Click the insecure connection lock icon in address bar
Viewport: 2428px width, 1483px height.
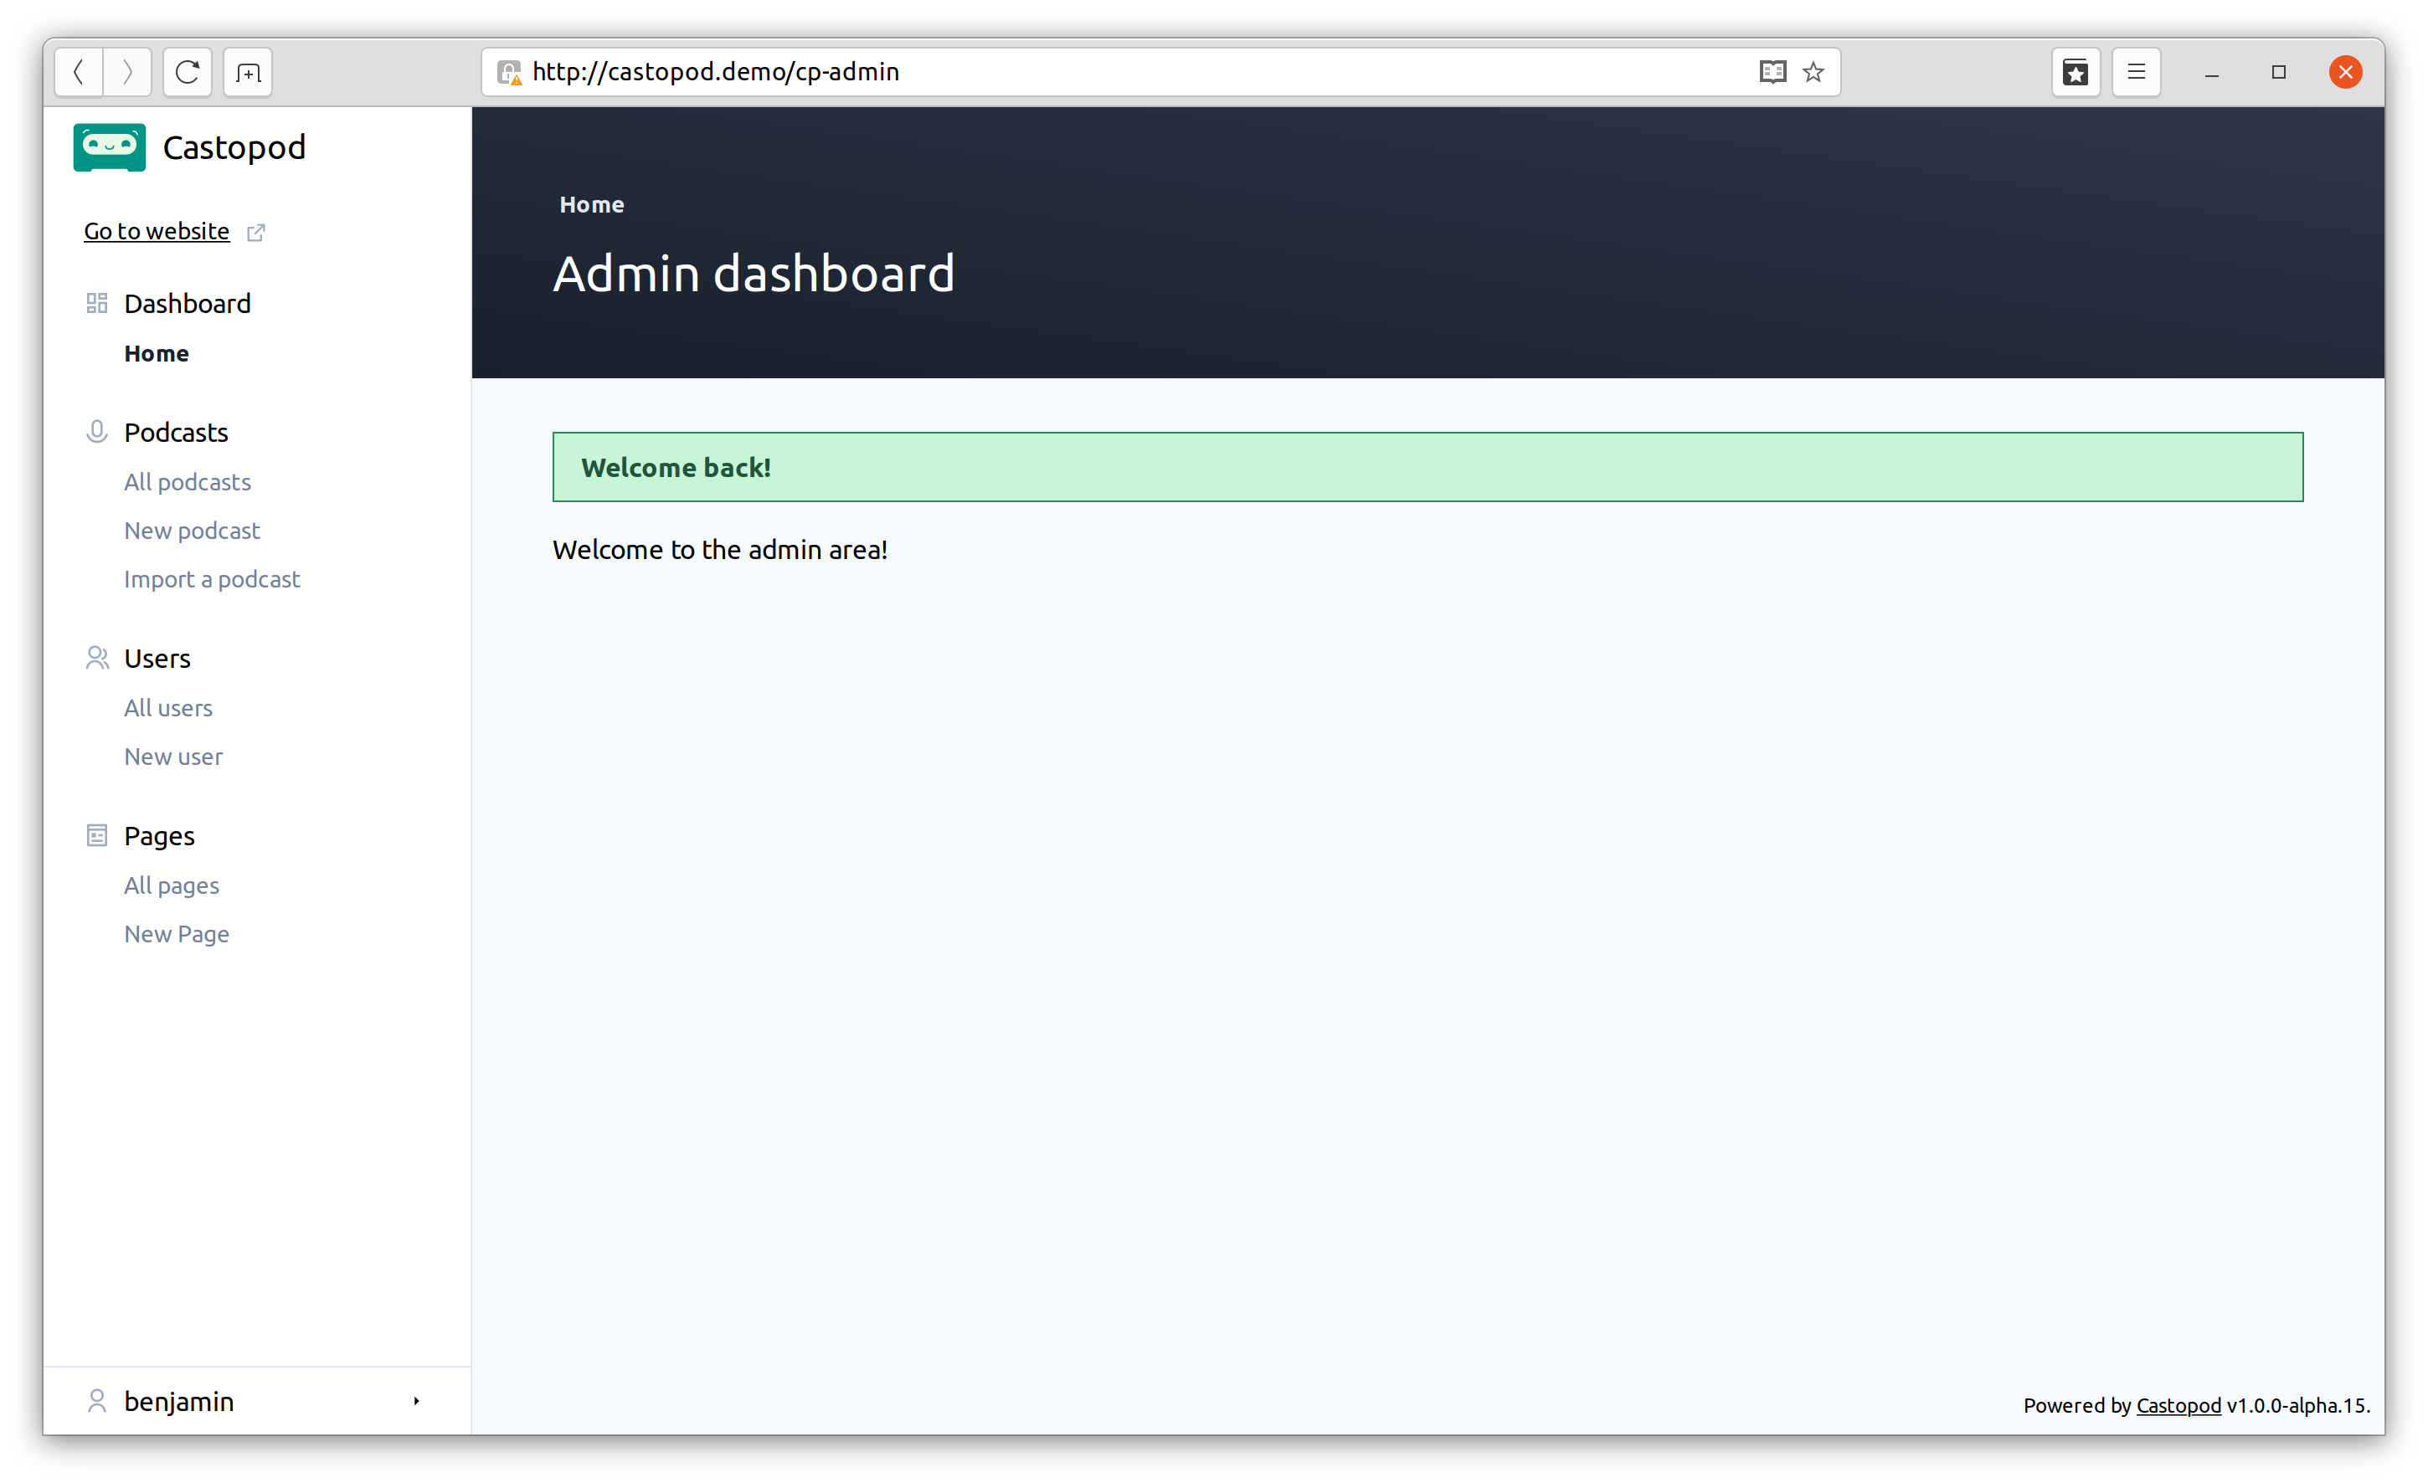click(508, 72)
